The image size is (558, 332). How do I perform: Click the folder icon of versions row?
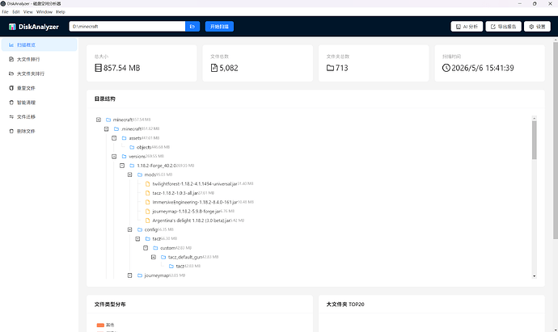[125, 157]
